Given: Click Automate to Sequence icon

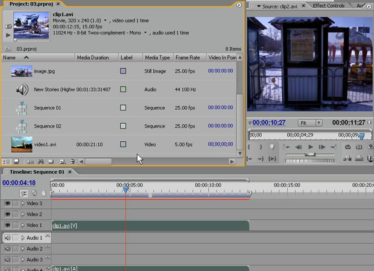Looking at the screenshot, I should click(x=31, y=162).
